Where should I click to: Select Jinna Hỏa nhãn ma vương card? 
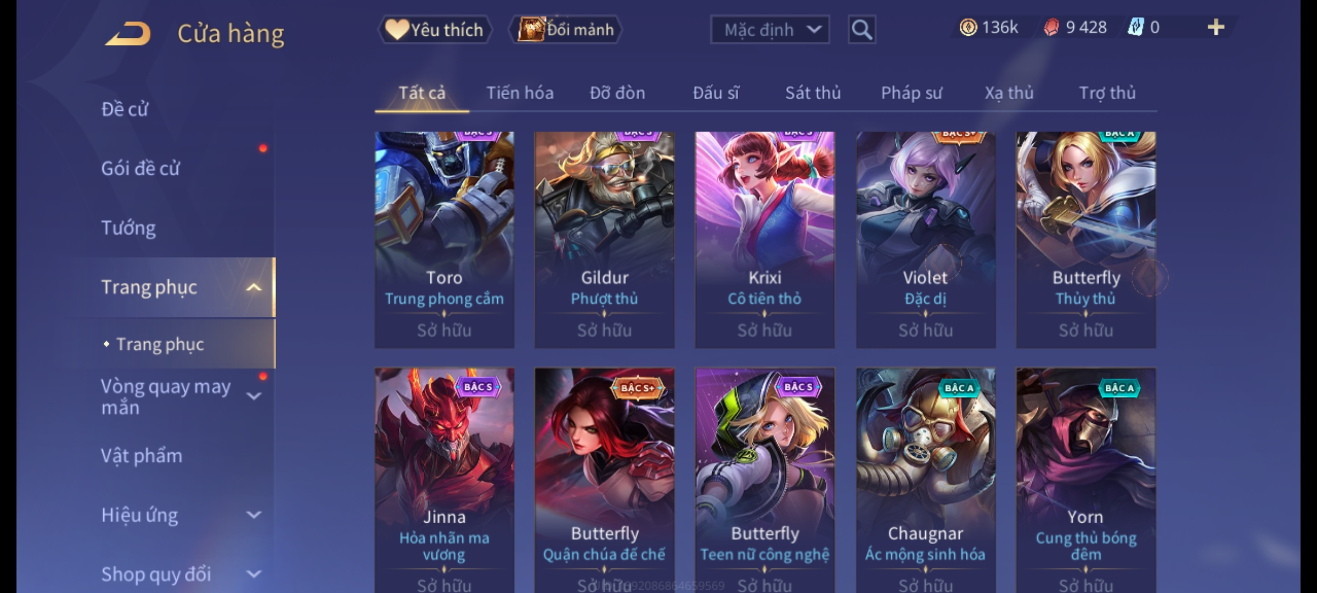coord(444,480)
